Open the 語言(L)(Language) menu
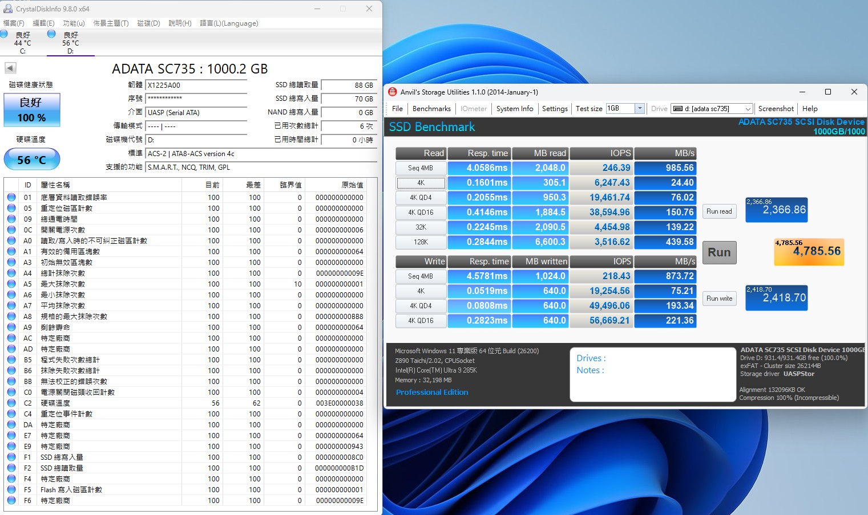 (x=229, y=23)
